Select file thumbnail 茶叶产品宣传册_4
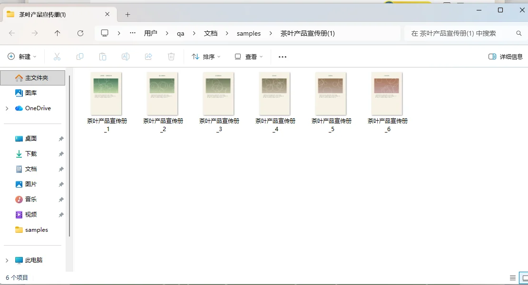The height and width of the screenshot is (285, 528). (x=274, y=94)
